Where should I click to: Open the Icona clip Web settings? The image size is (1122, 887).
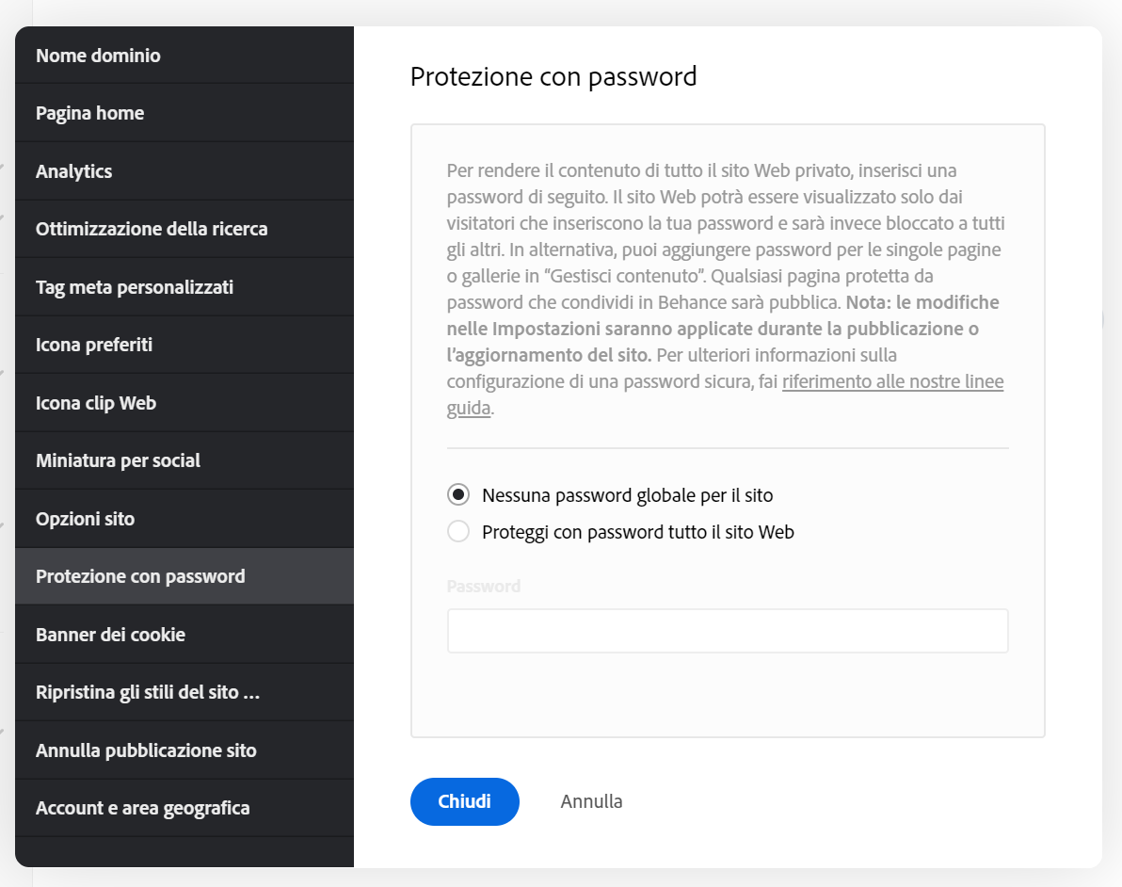(95, 402)
